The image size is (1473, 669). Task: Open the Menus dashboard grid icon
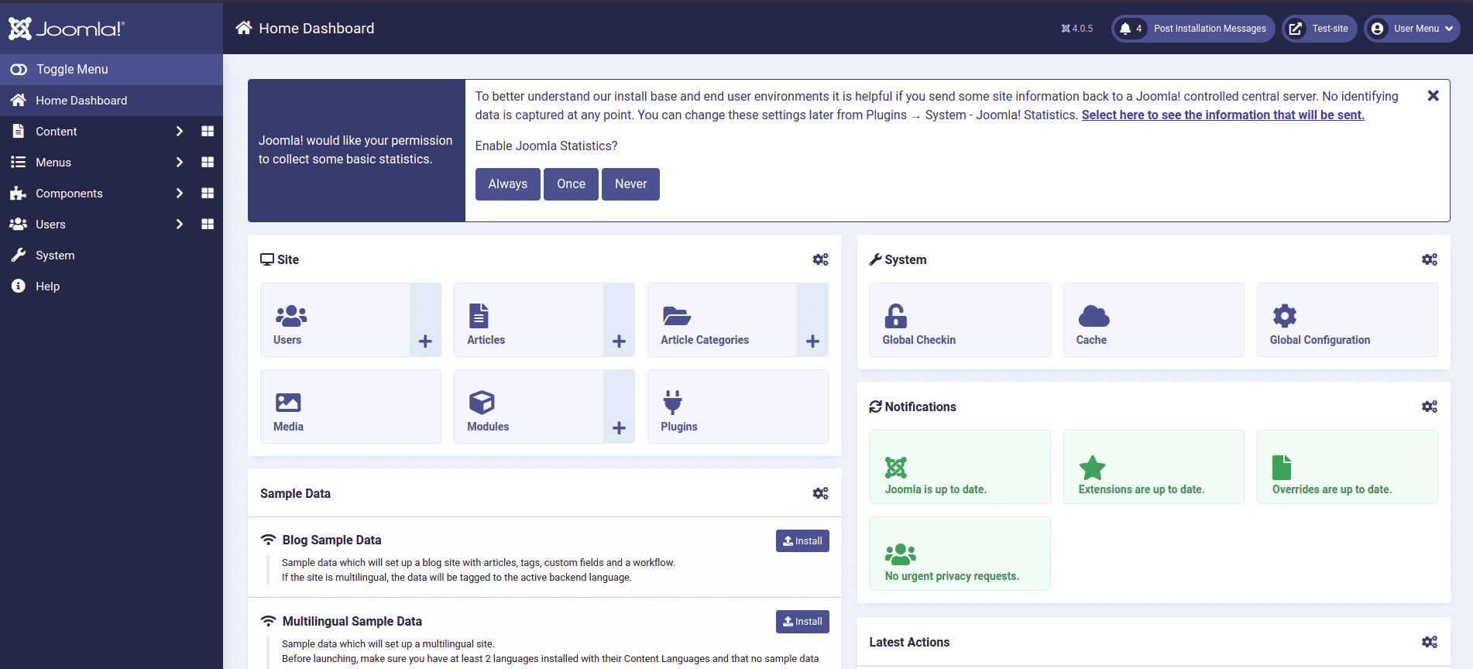tap(208, 163)
